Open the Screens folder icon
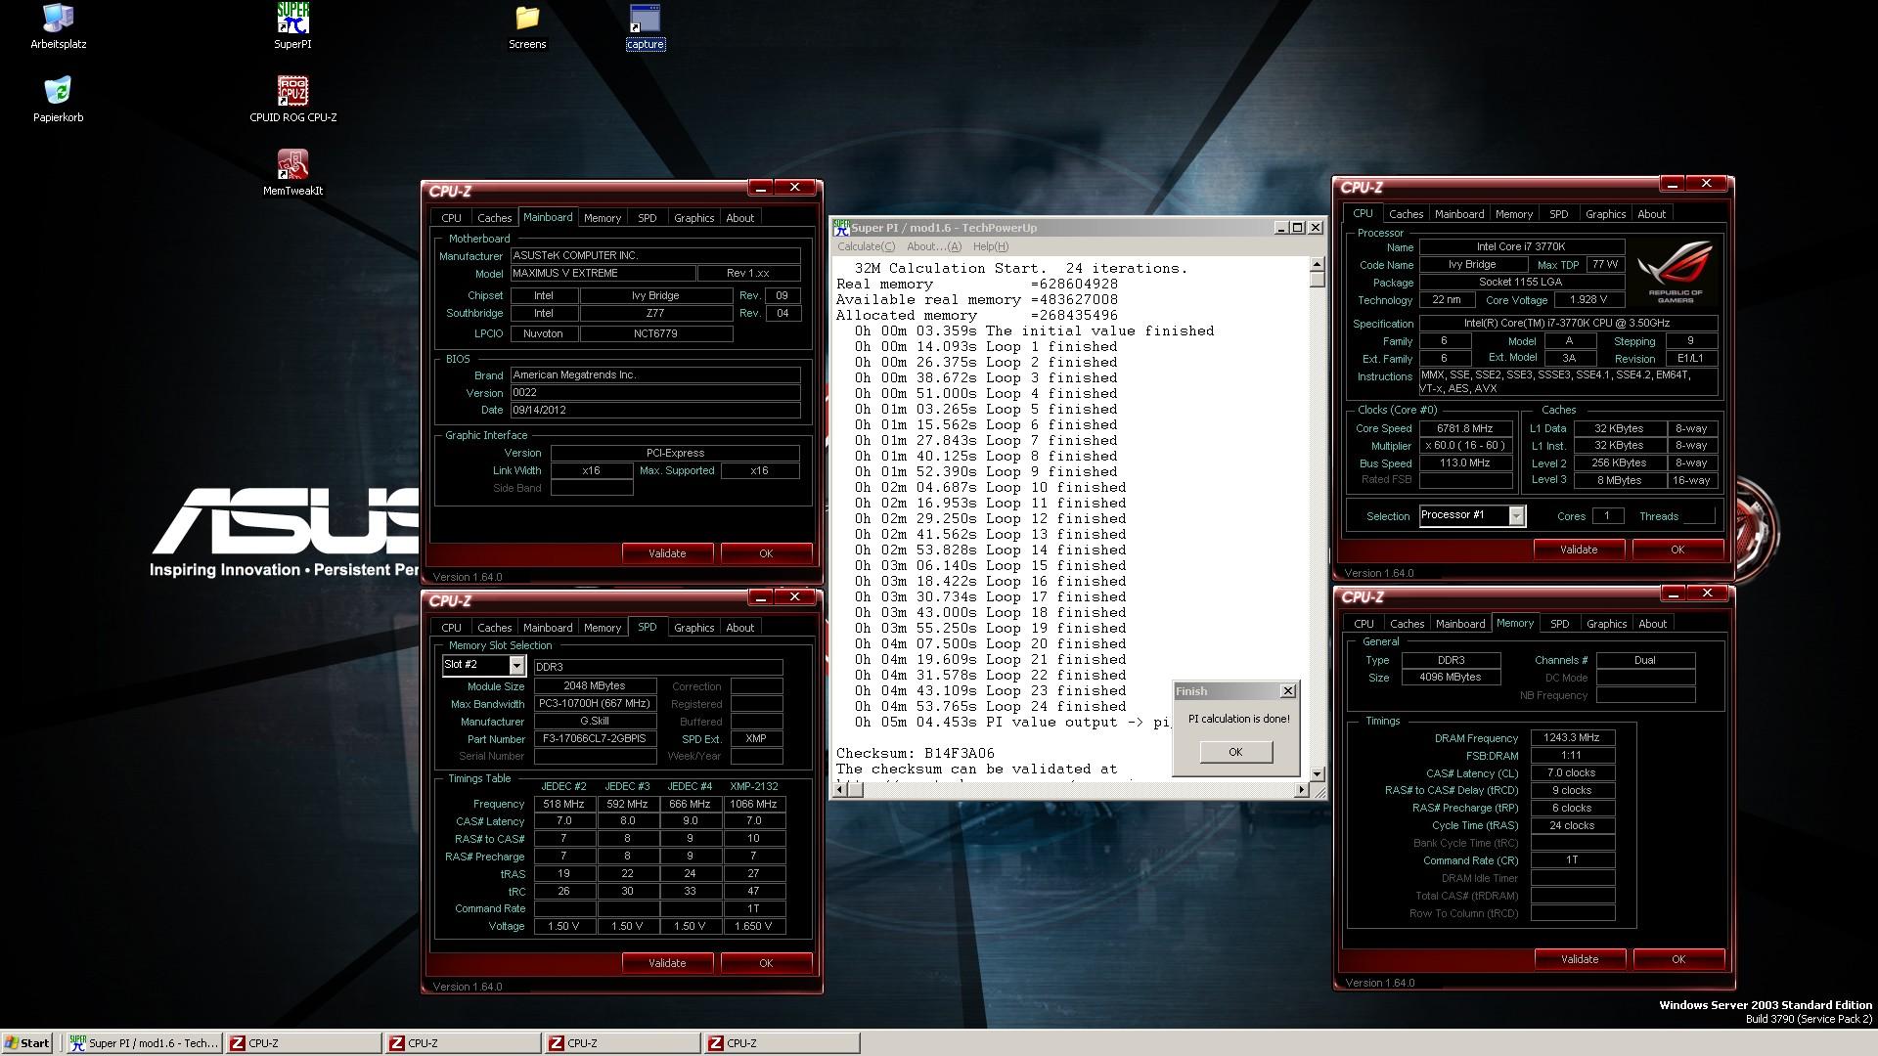The image size is (1878, 1056). pyautogui.click(x=527, y=26)
